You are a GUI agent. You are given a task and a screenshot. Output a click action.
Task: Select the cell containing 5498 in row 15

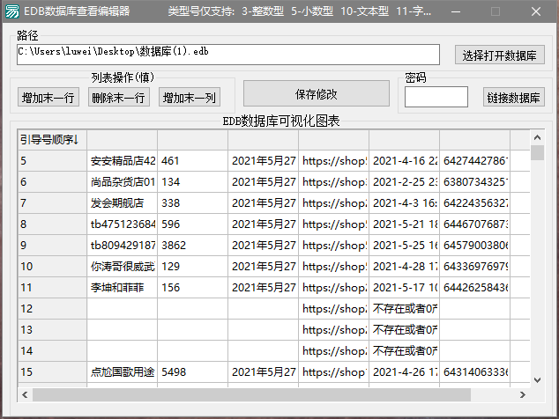pyautogui.click(x=192, y=372)
